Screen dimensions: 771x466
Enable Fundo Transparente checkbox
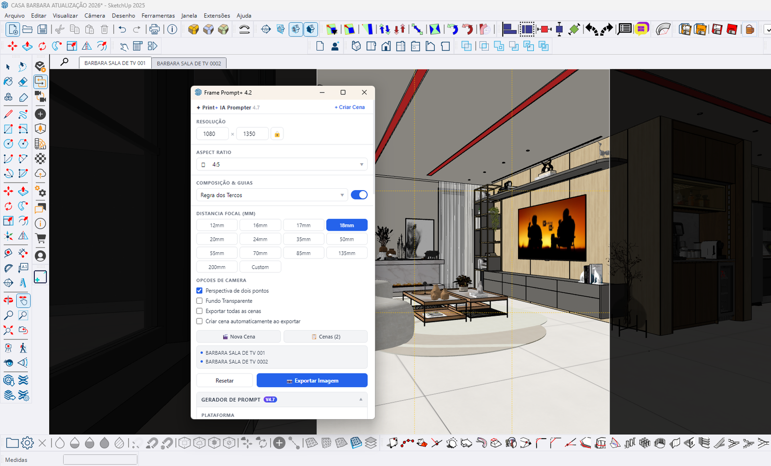pyautogui.click(x=199, y=301)
